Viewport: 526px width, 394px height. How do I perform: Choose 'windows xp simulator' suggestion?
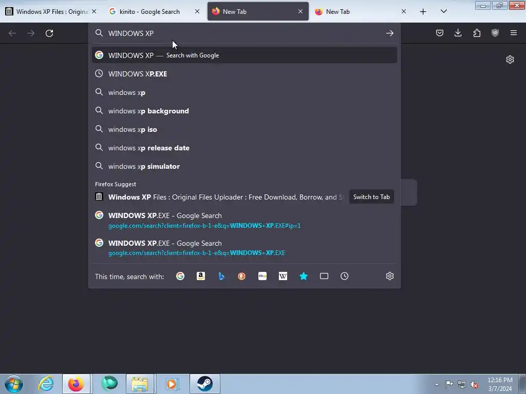244,166
